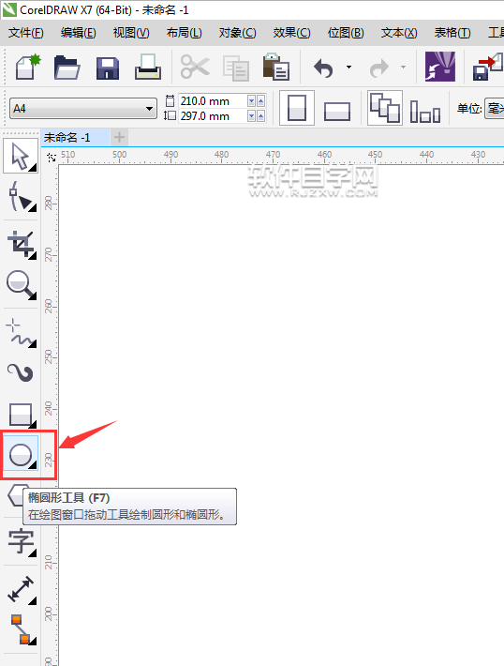Activate the Zoom magnifier tool
This screenshot has height=666, width=504.
pyautogui.click(x=21, y=284)
